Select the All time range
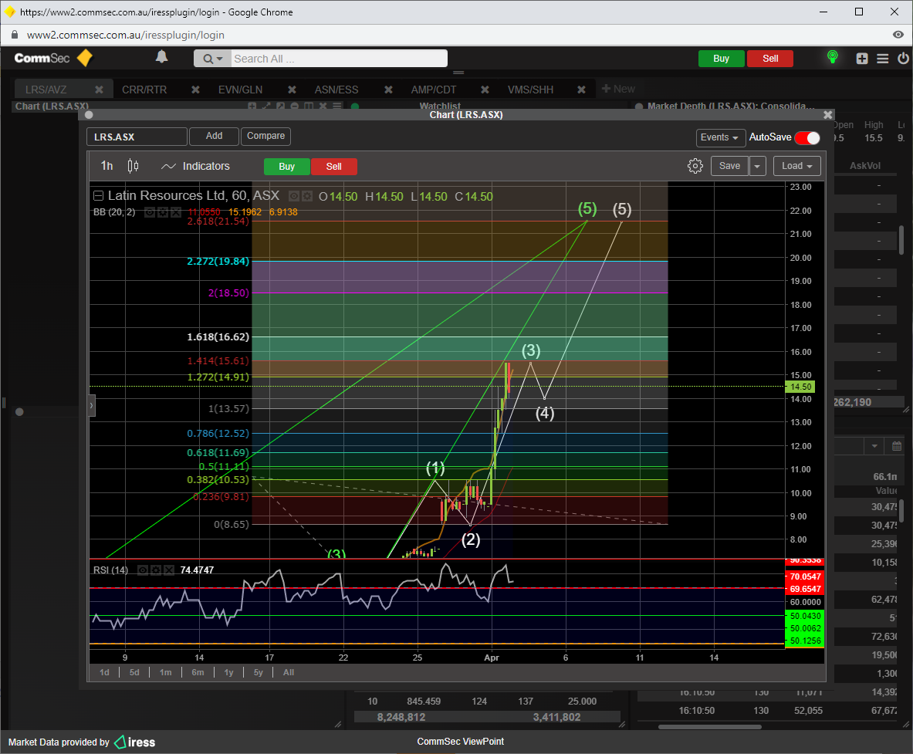This screenshot has width=913, height=754. tap(289, 672)
